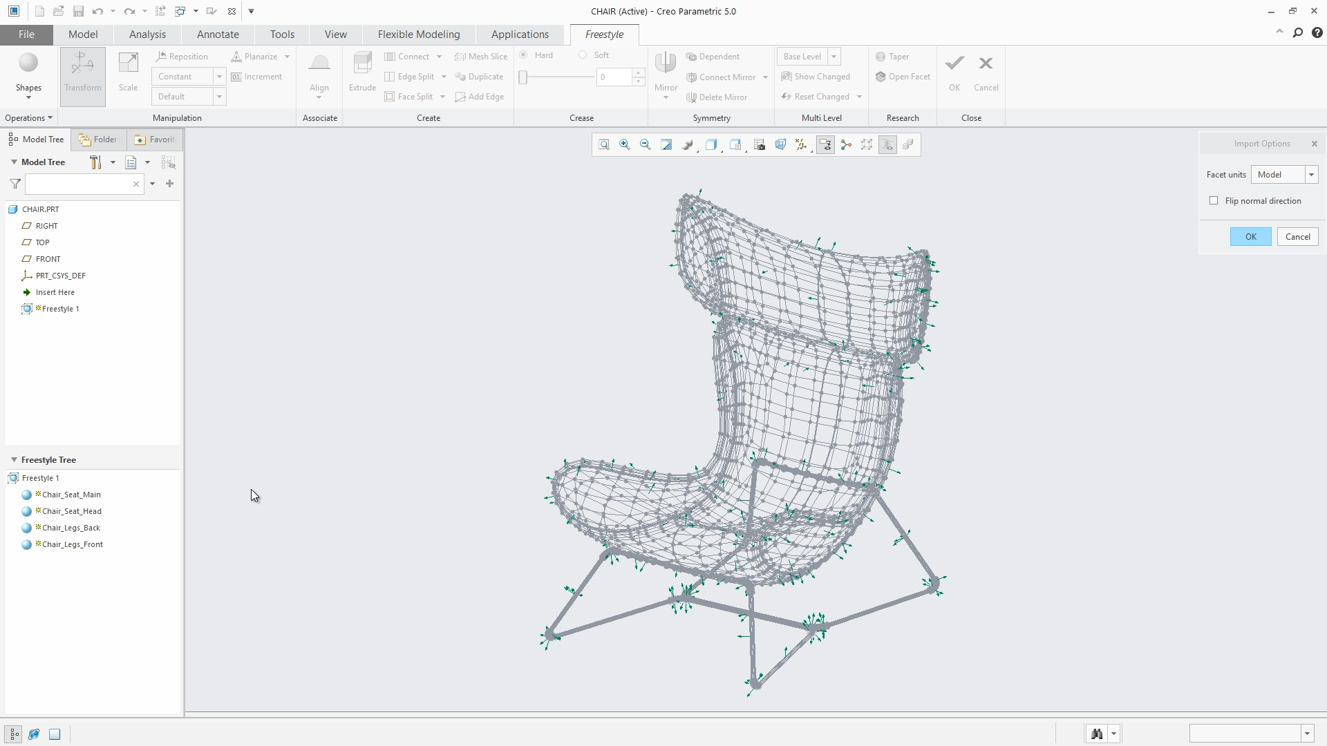This screenshot has height=746, width=1327.
Task: Click Cancel in Import Options
Action: pos(1297,237)
